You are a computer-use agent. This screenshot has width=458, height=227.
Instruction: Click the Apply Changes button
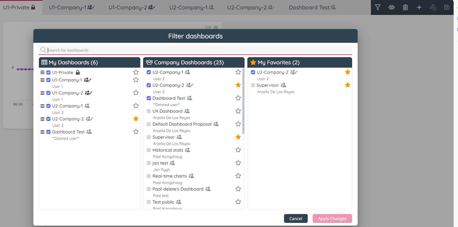coord(332,218)
